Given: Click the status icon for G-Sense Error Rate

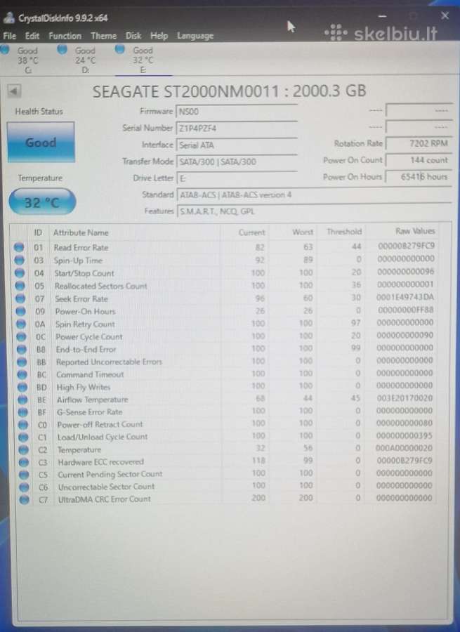Looking at the screenshot, I should click(x=23, y=412).
